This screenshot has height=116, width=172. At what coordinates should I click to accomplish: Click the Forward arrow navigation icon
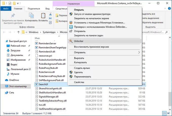10,32
